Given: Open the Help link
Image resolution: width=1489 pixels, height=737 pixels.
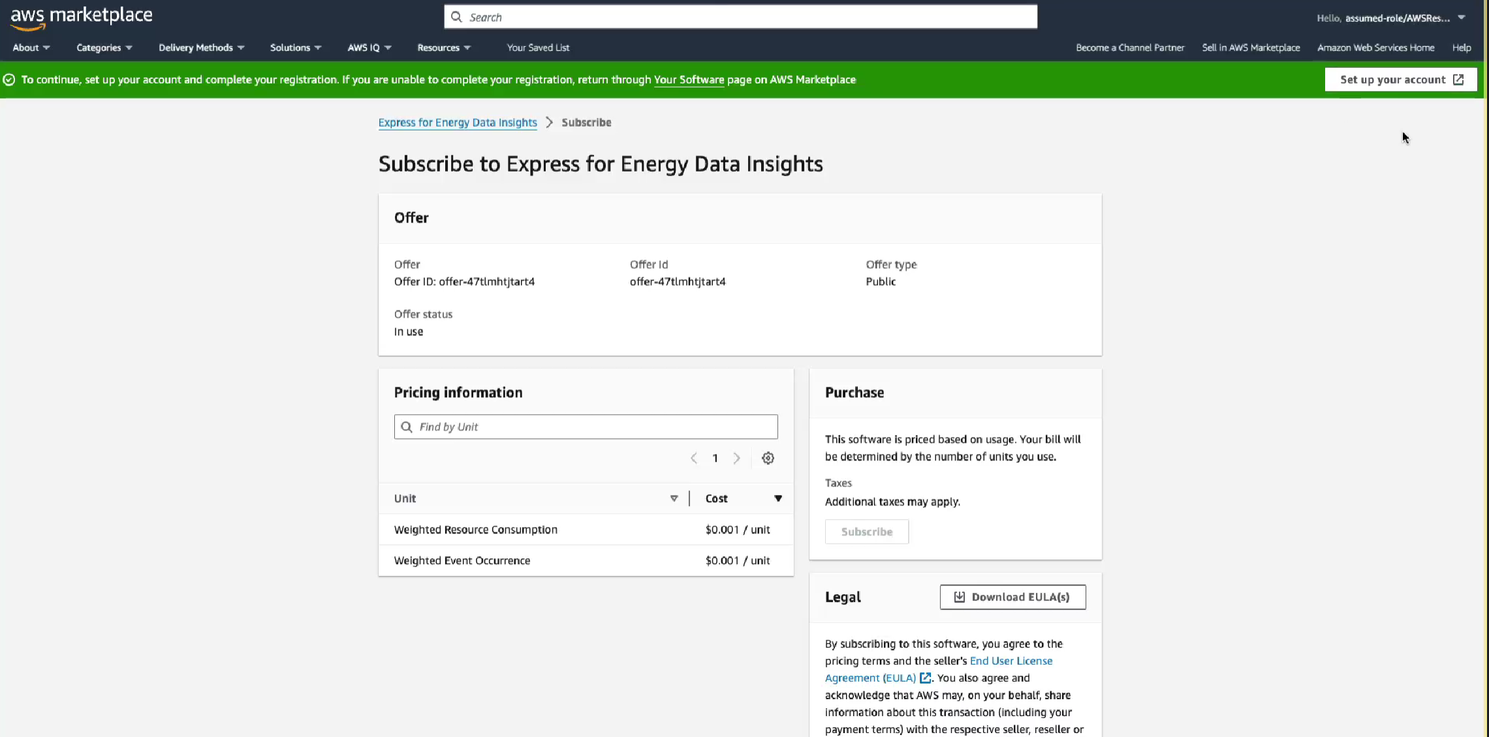Looking at the screenshot, I should [1462, 48].
